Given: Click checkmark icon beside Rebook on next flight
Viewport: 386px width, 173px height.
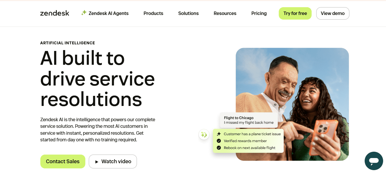Looking at the screenshot, I should (219, 148).
